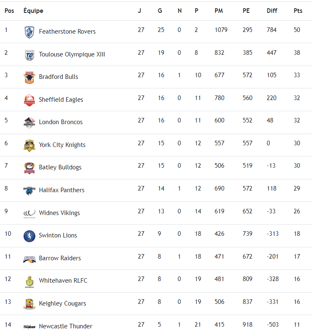Sort table by the Pts column header
The image size is (313, 335).
(x=298, y=11)
